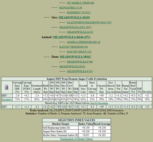Open KAHARAU 10-9112 animal link
153x142 pixels.
79,12
